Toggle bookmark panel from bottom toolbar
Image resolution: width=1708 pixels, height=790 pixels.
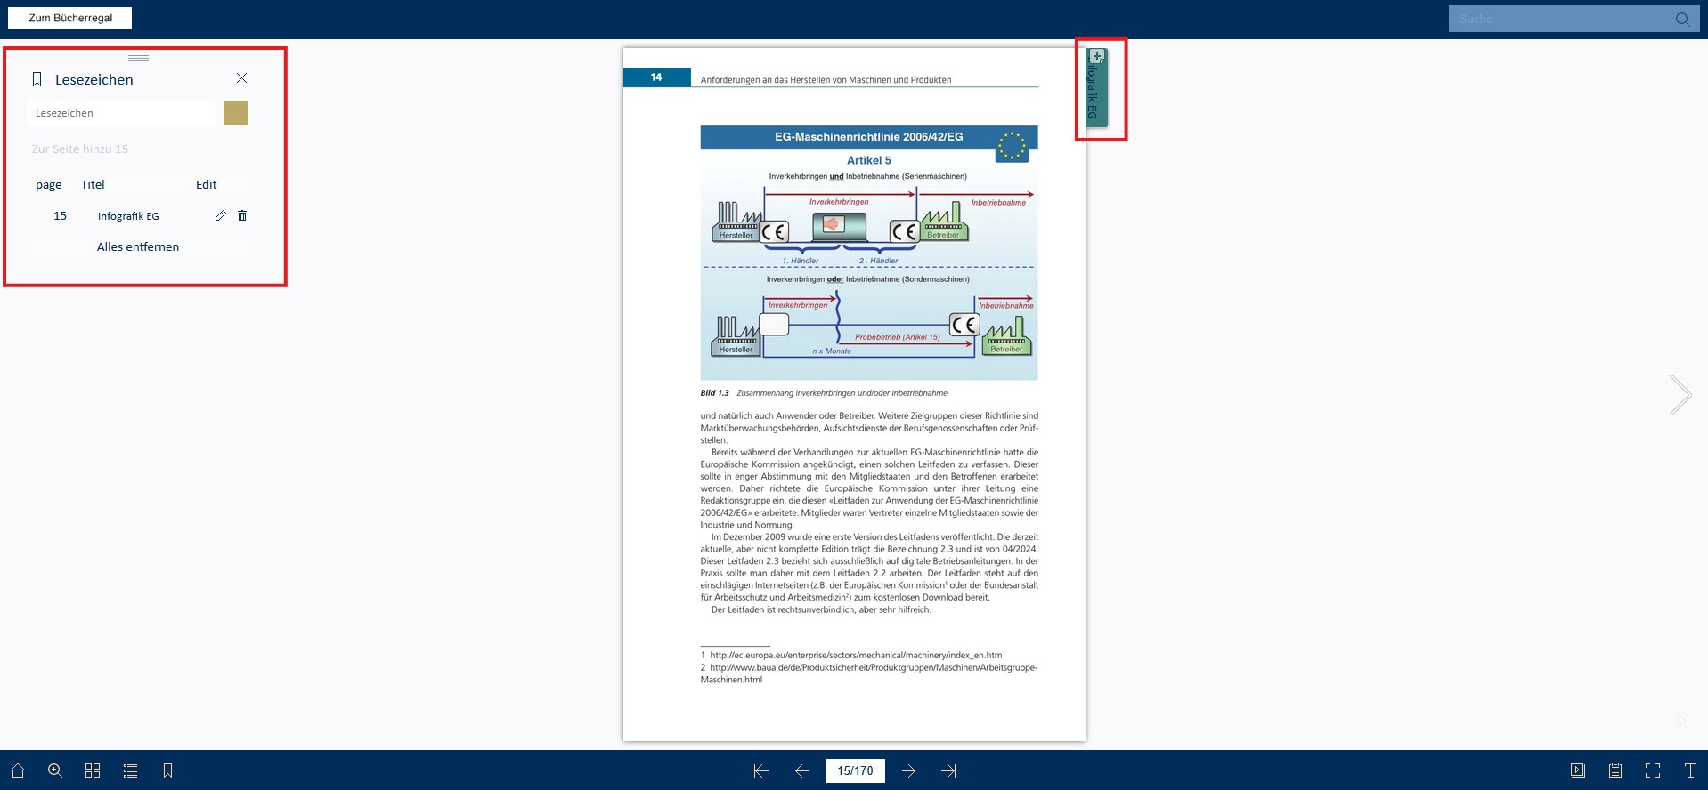coord(167,770)
